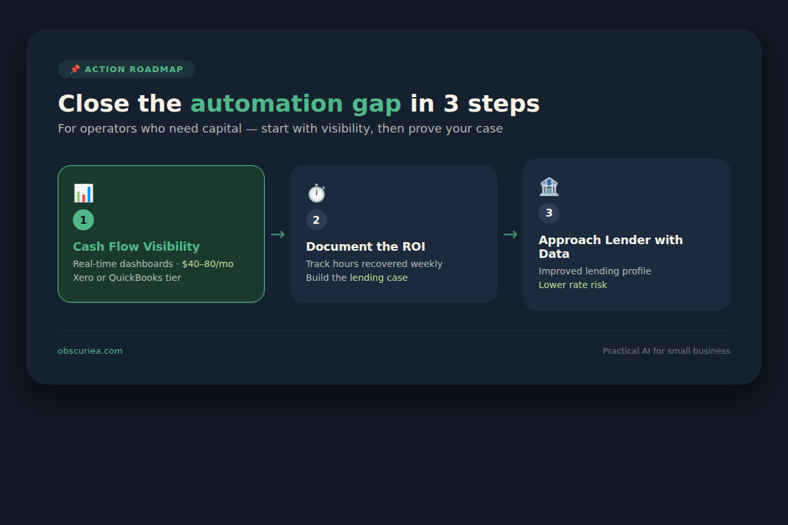Viewport: 788px width, 525px height.
Task: Click the Approach Lender with Data heading
Action: coord(611,247)
